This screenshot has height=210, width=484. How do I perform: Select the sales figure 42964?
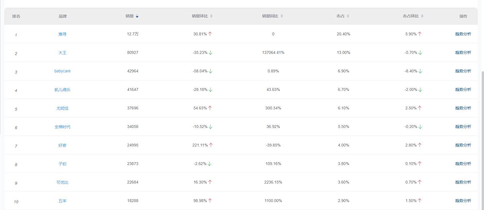133,71
